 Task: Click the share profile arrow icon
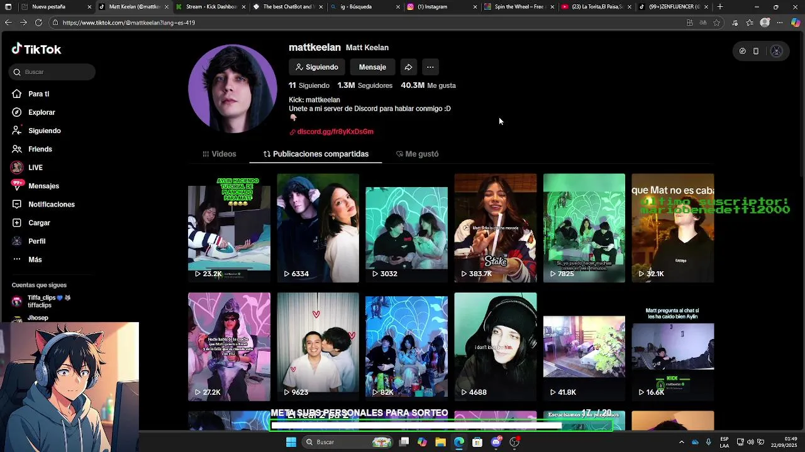pyautogui.click(x=408, y=67)
